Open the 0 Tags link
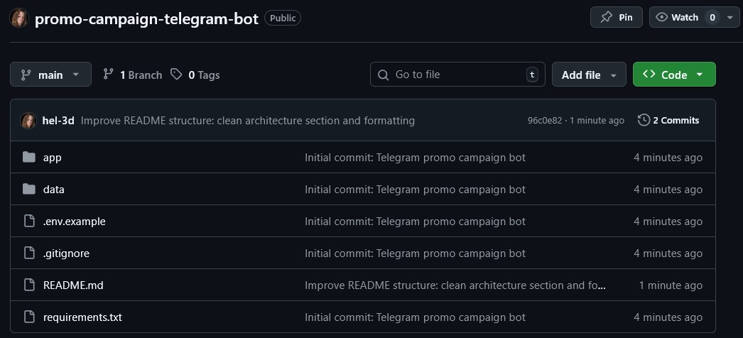Image resolution: width=743 pixels, height=338 pixels. coord(195,75)
